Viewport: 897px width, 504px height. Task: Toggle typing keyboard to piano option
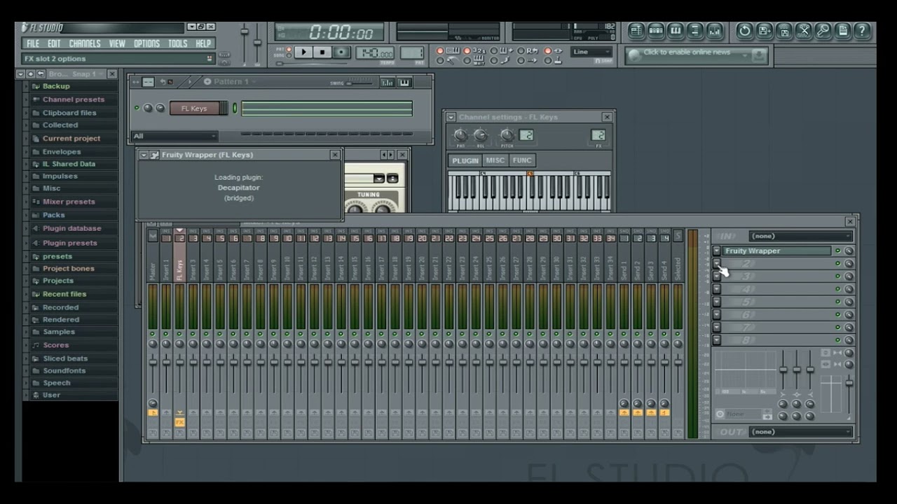coord(441,51)
